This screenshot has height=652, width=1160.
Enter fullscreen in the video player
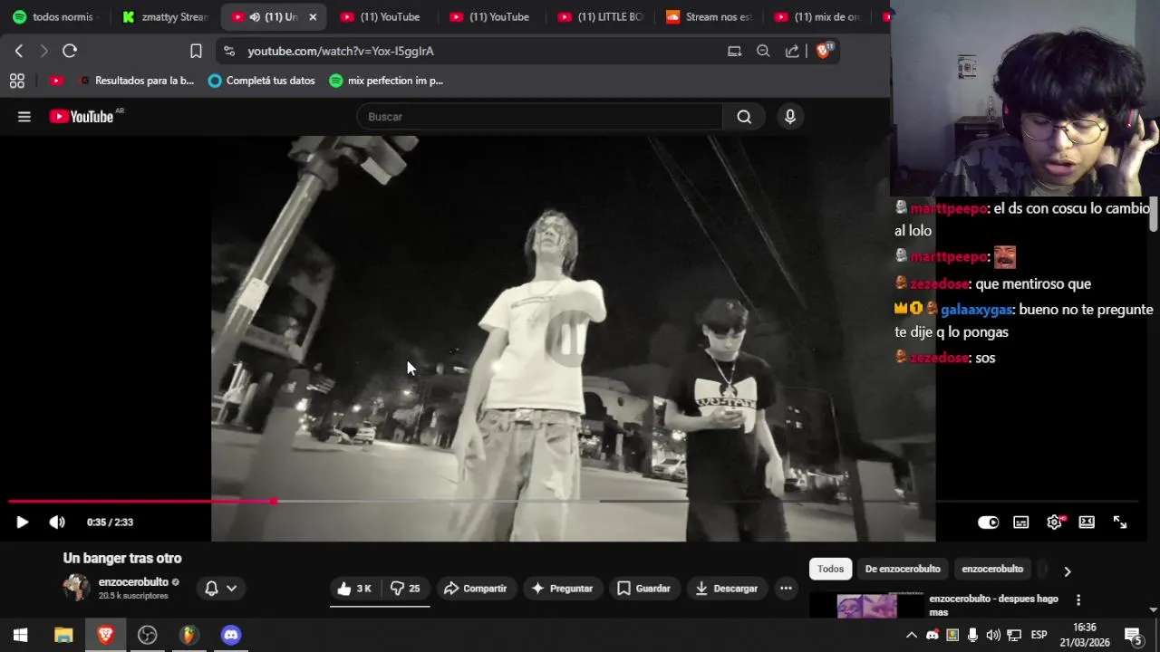click(x=1120, y=523)
